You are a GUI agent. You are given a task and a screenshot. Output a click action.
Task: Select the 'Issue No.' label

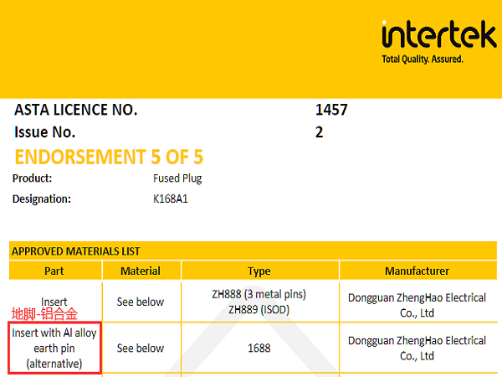[45, 132]
